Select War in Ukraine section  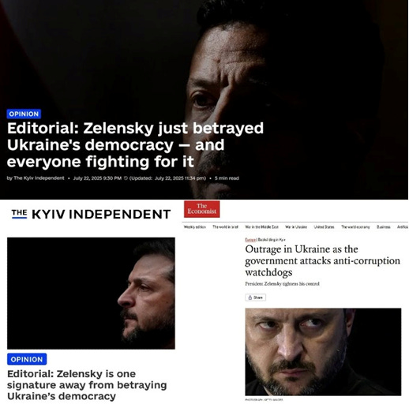coord(296,226)
